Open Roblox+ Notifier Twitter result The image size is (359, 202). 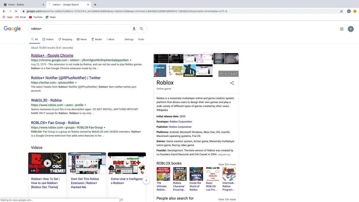click(66, 78)
